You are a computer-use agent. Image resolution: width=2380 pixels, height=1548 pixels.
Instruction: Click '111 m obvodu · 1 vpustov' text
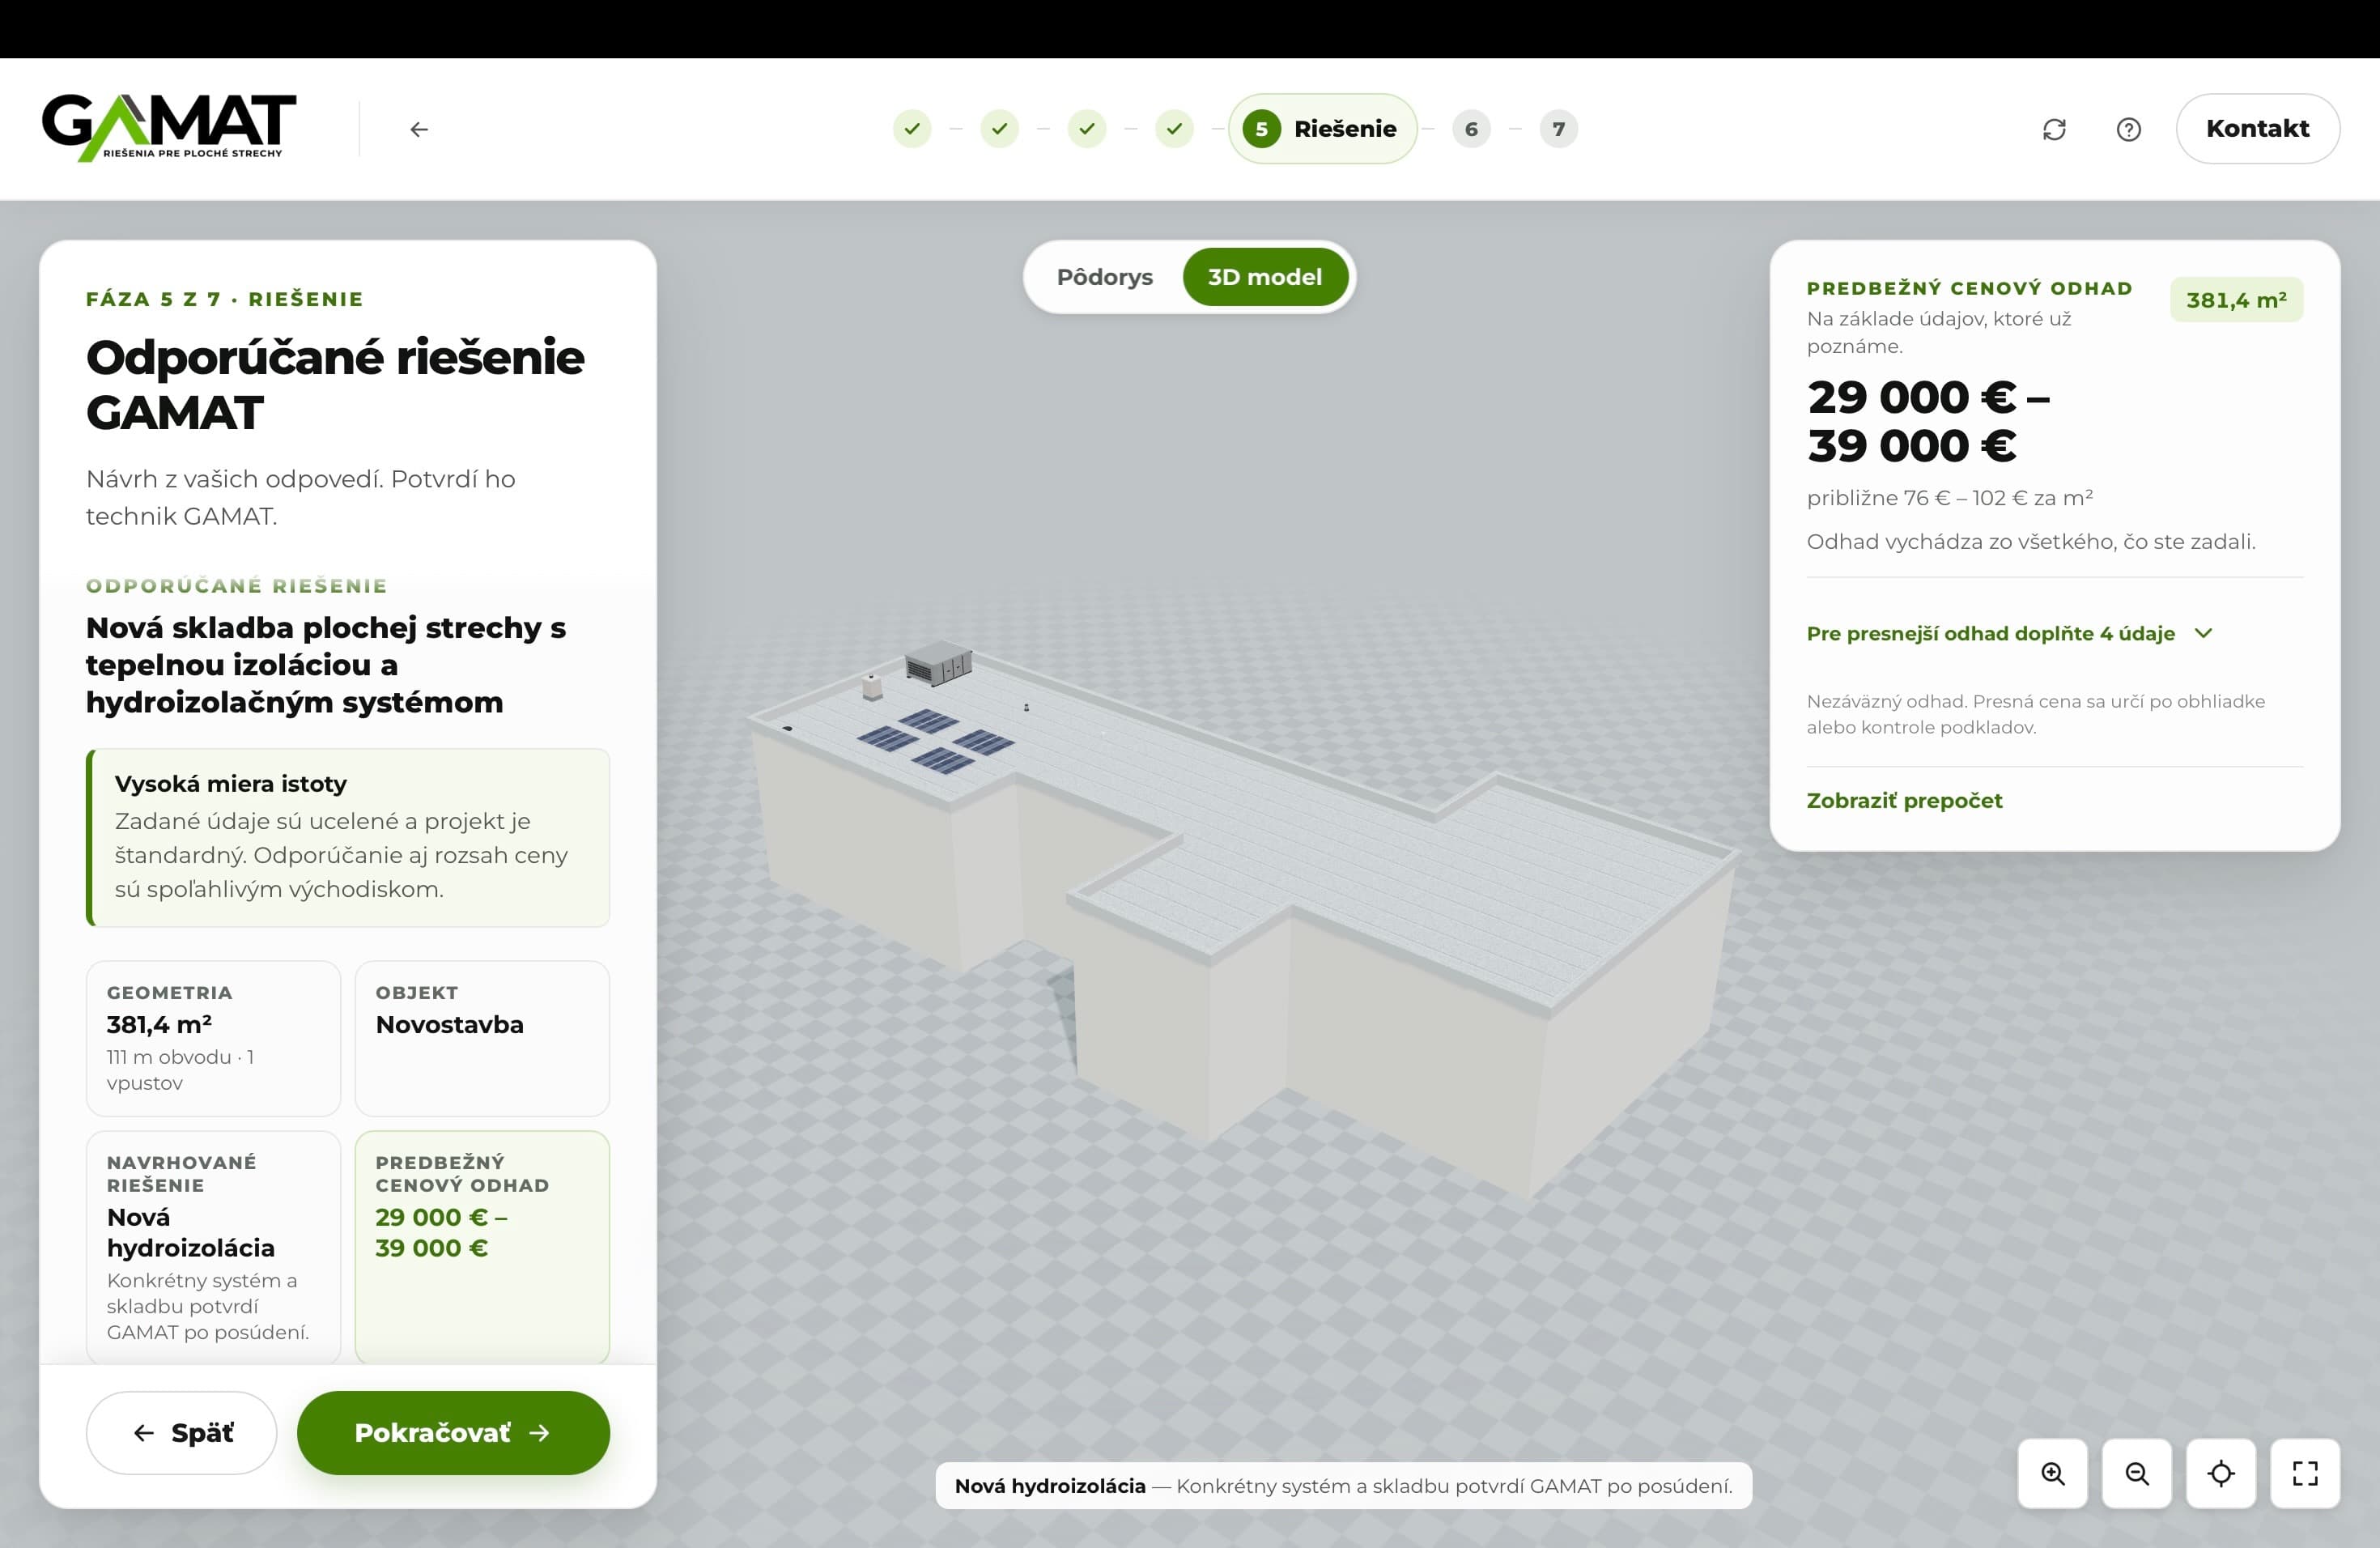click(x=180, y=1070)
